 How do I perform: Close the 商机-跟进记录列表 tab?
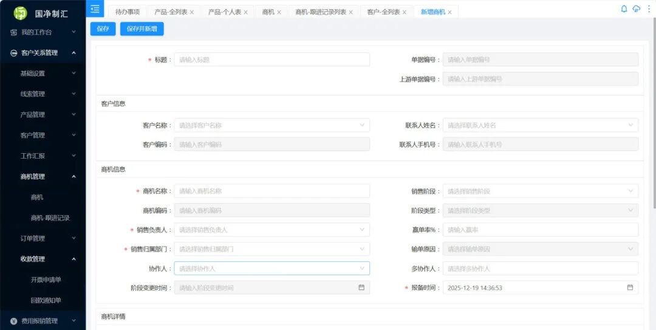tap(350, 12)
